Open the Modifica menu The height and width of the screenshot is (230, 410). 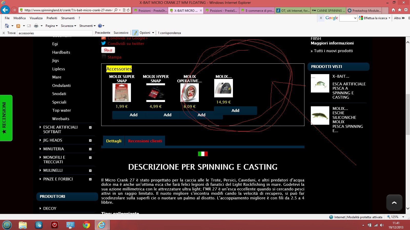(19, 18)
